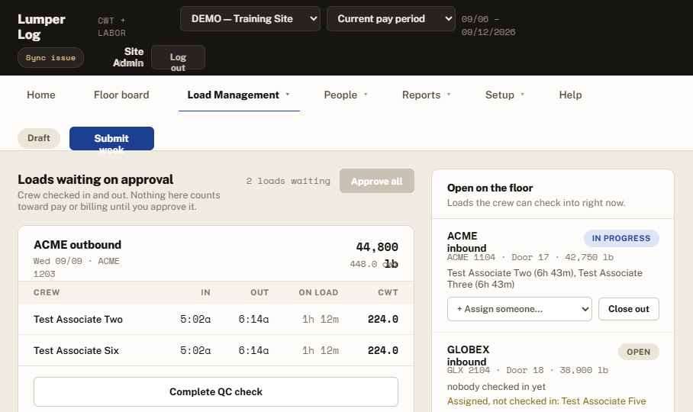Expand the Load Management menu
This screenshot has height=412, width=693.
239,95
